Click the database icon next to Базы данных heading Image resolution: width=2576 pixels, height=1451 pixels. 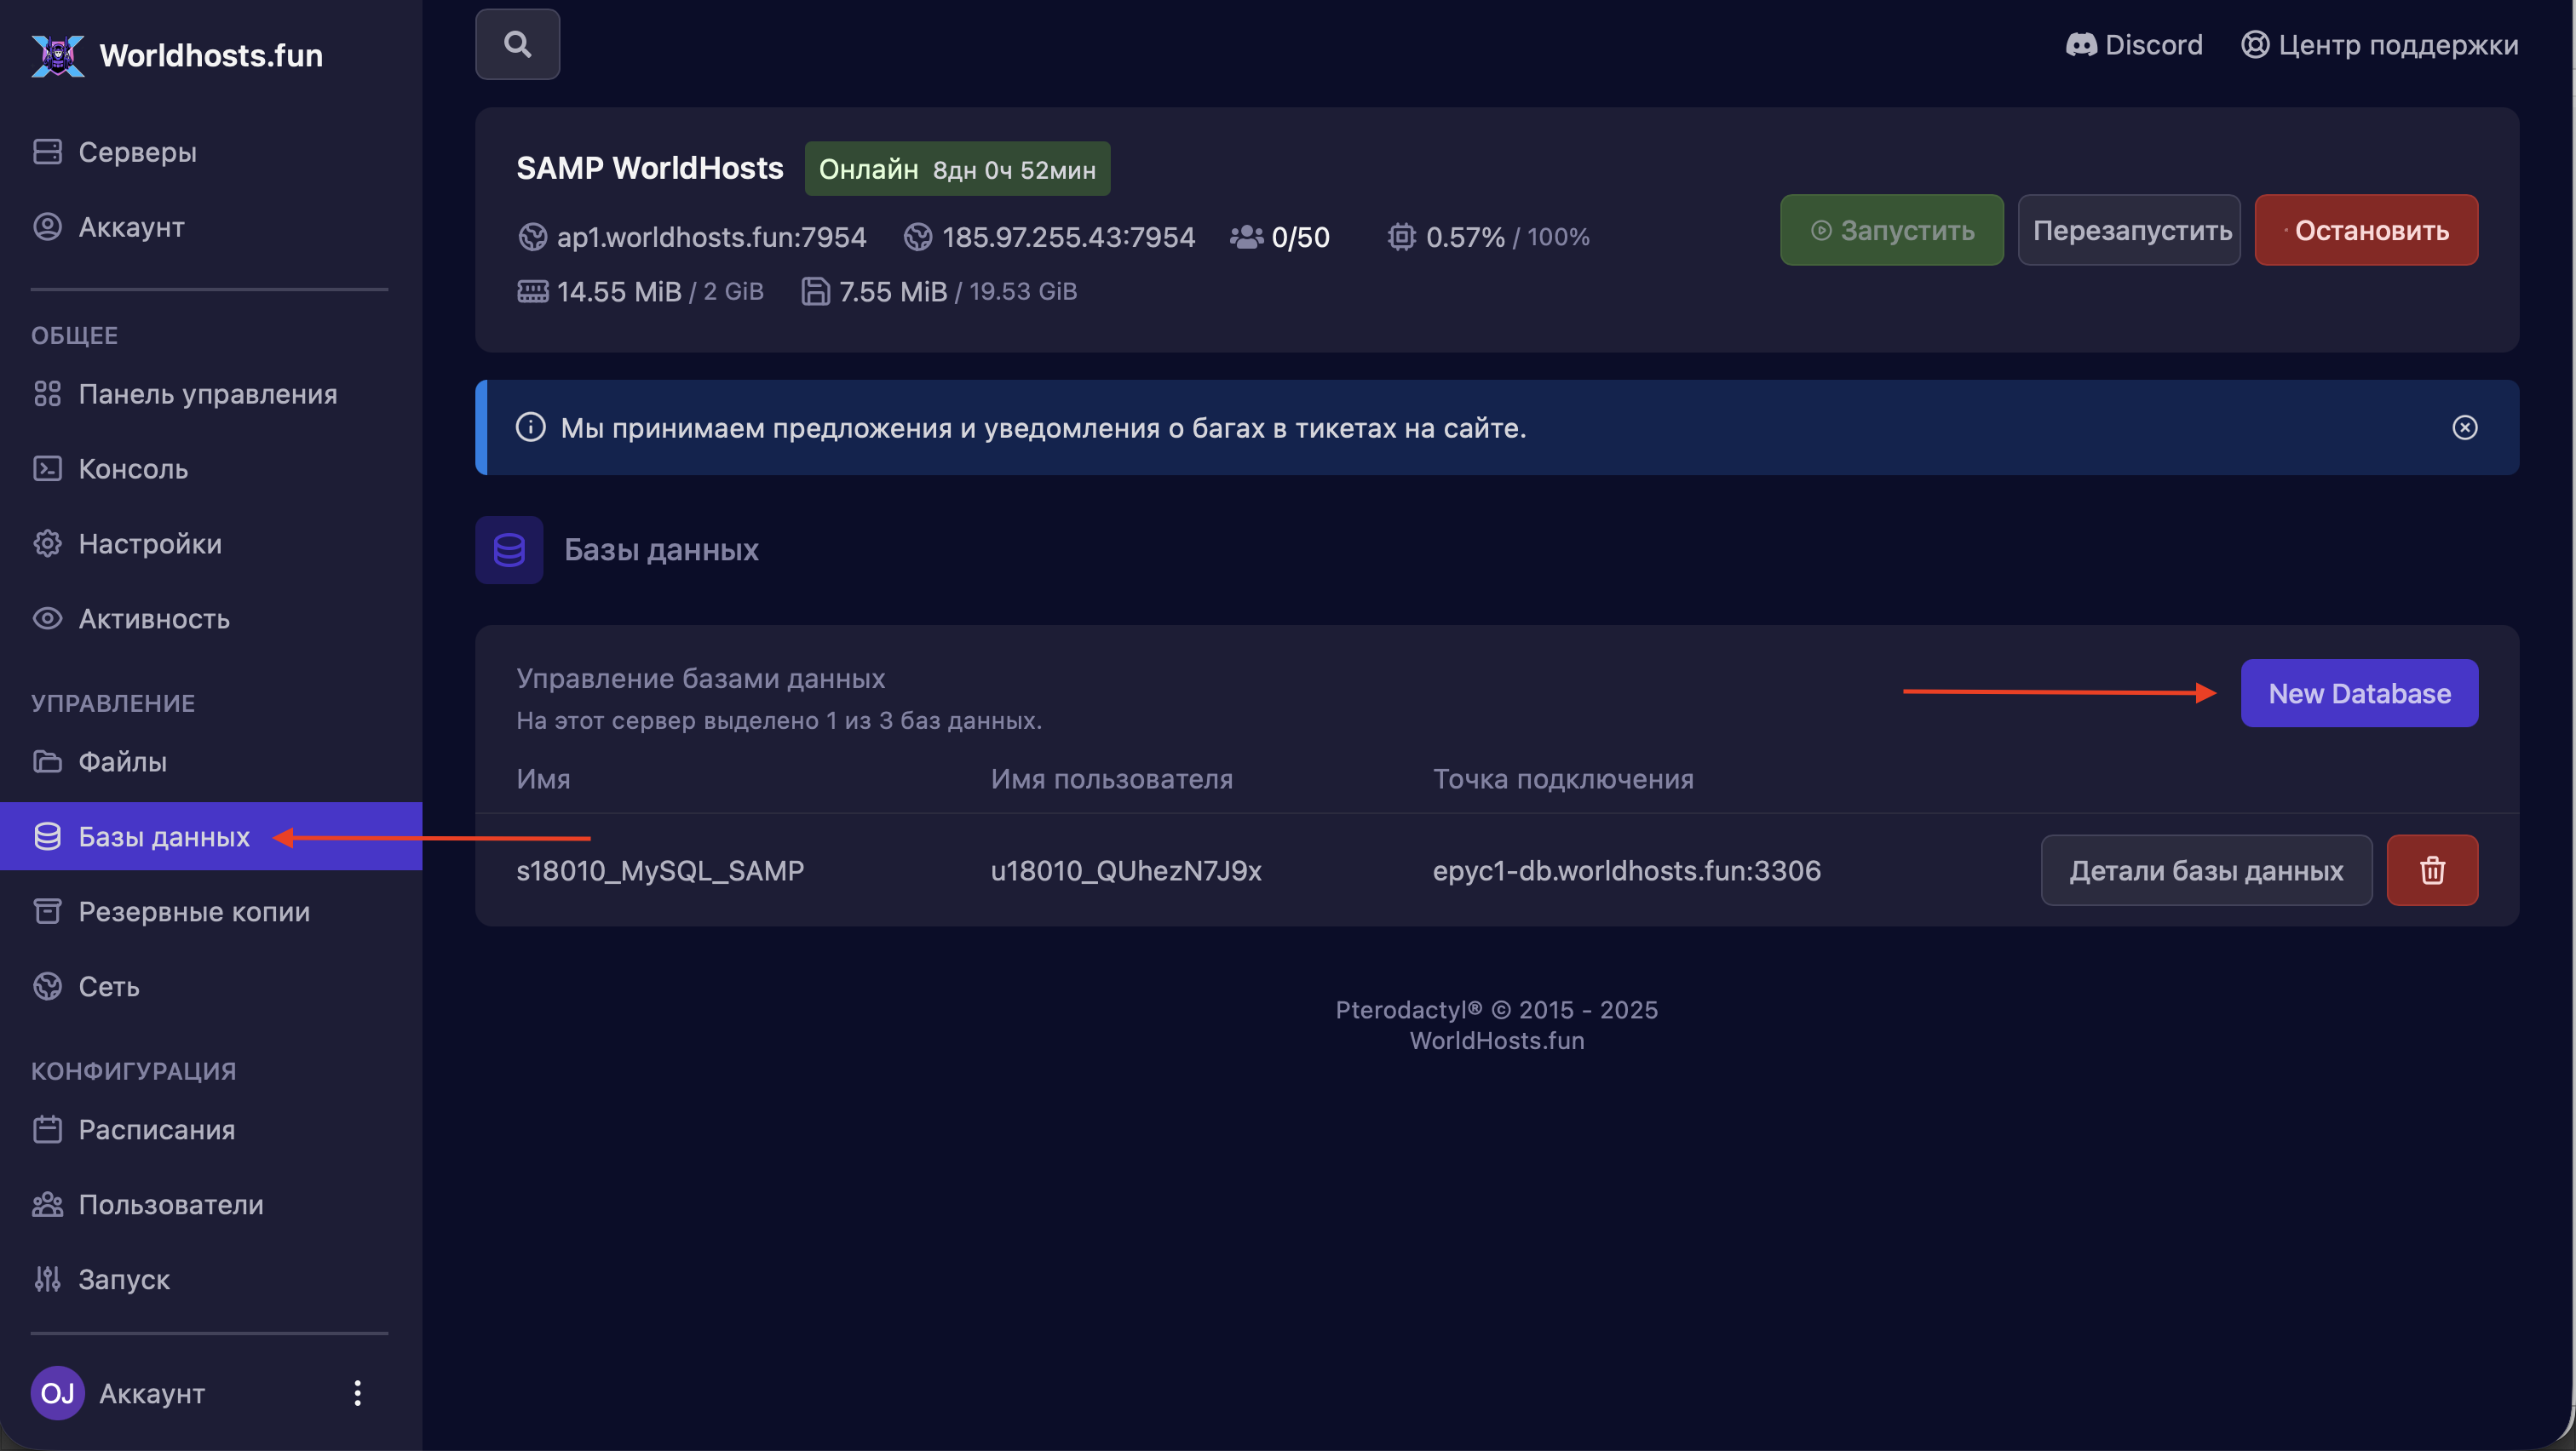pos(509,549)
